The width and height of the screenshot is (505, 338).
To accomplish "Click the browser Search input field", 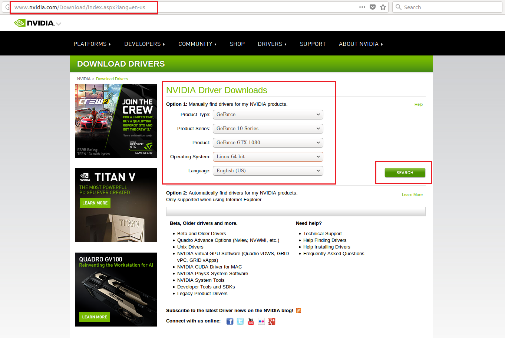I will [x=447, y=7].
